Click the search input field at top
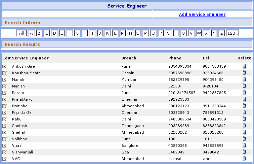254x164 pixels. pyautogui.click(x=77, y=14)
